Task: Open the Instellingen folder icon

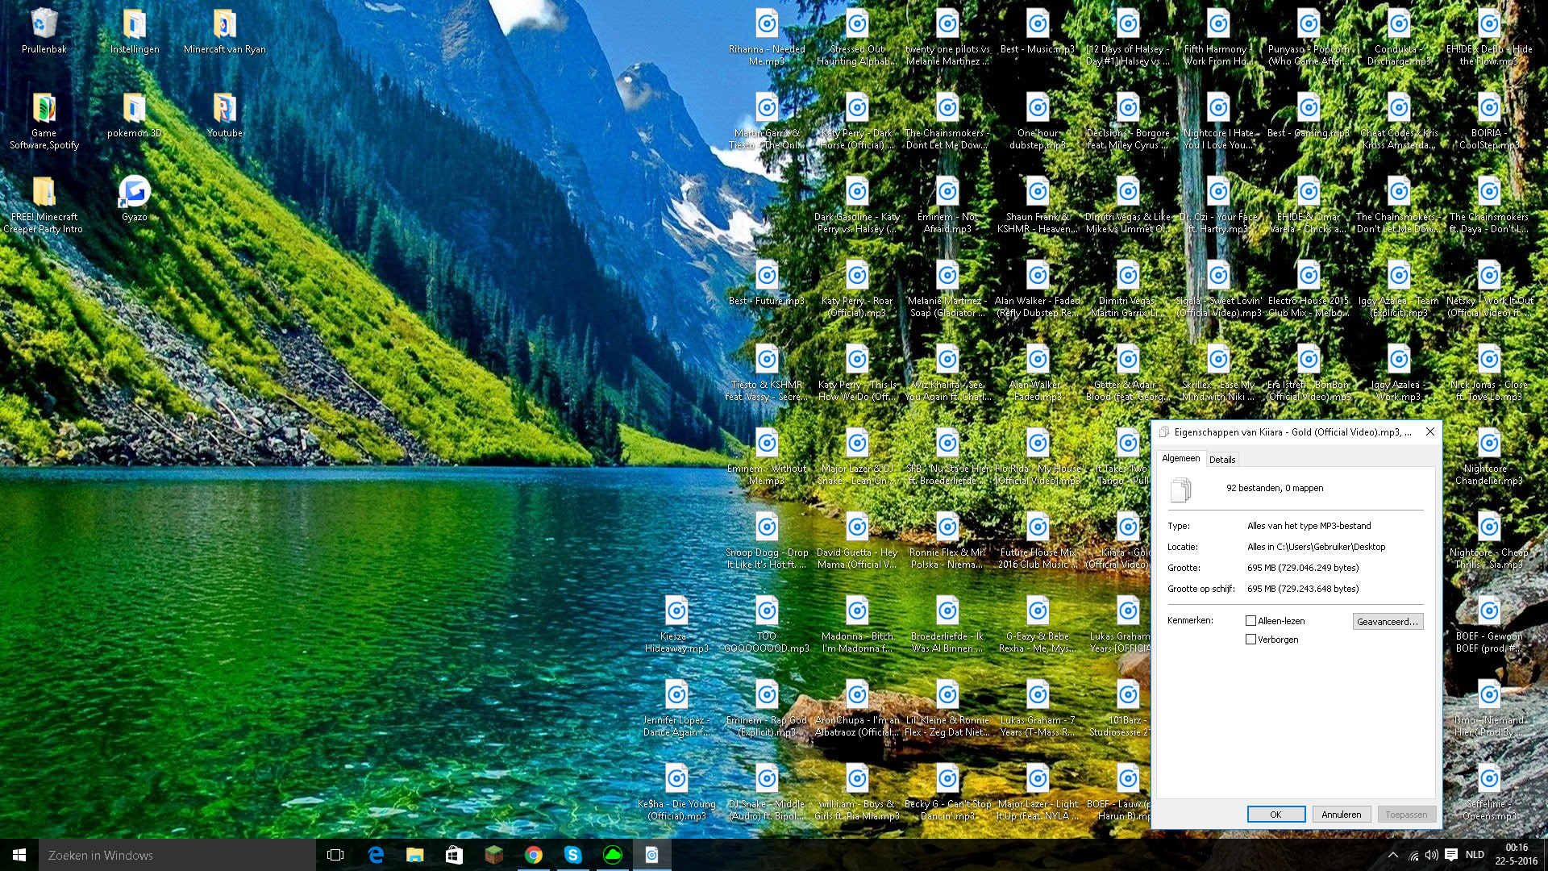Action: [x=135, y=32]
